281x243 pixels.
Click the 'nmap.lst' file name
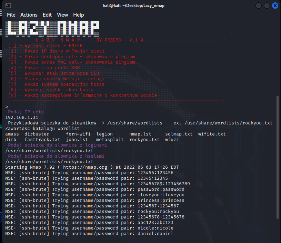[x=140, y=134]
